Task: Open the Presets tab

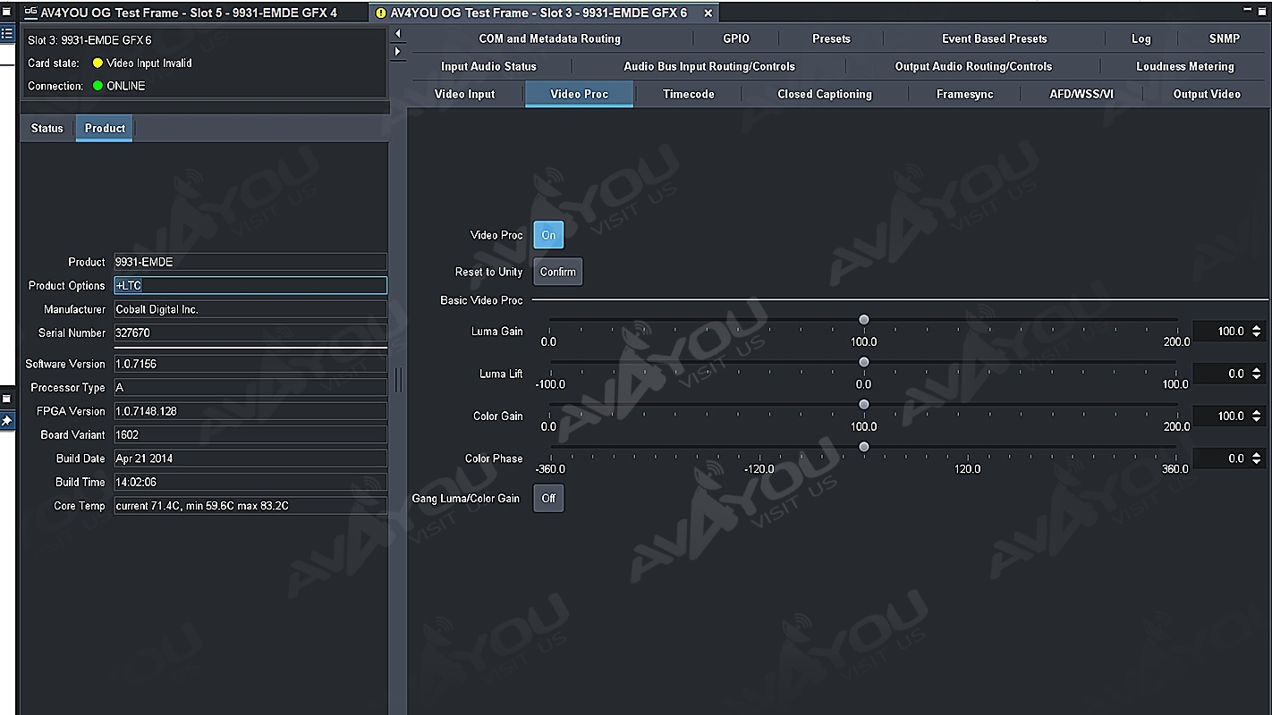Action: click(x=831, y=38)
